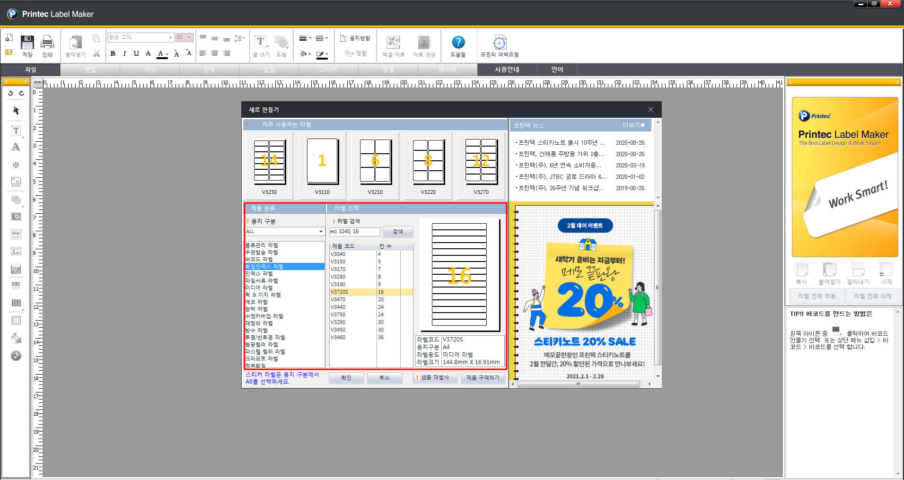Select 바코드 라벨 in category list
This screenshot has height=480, width=904.
pos(259,260)
